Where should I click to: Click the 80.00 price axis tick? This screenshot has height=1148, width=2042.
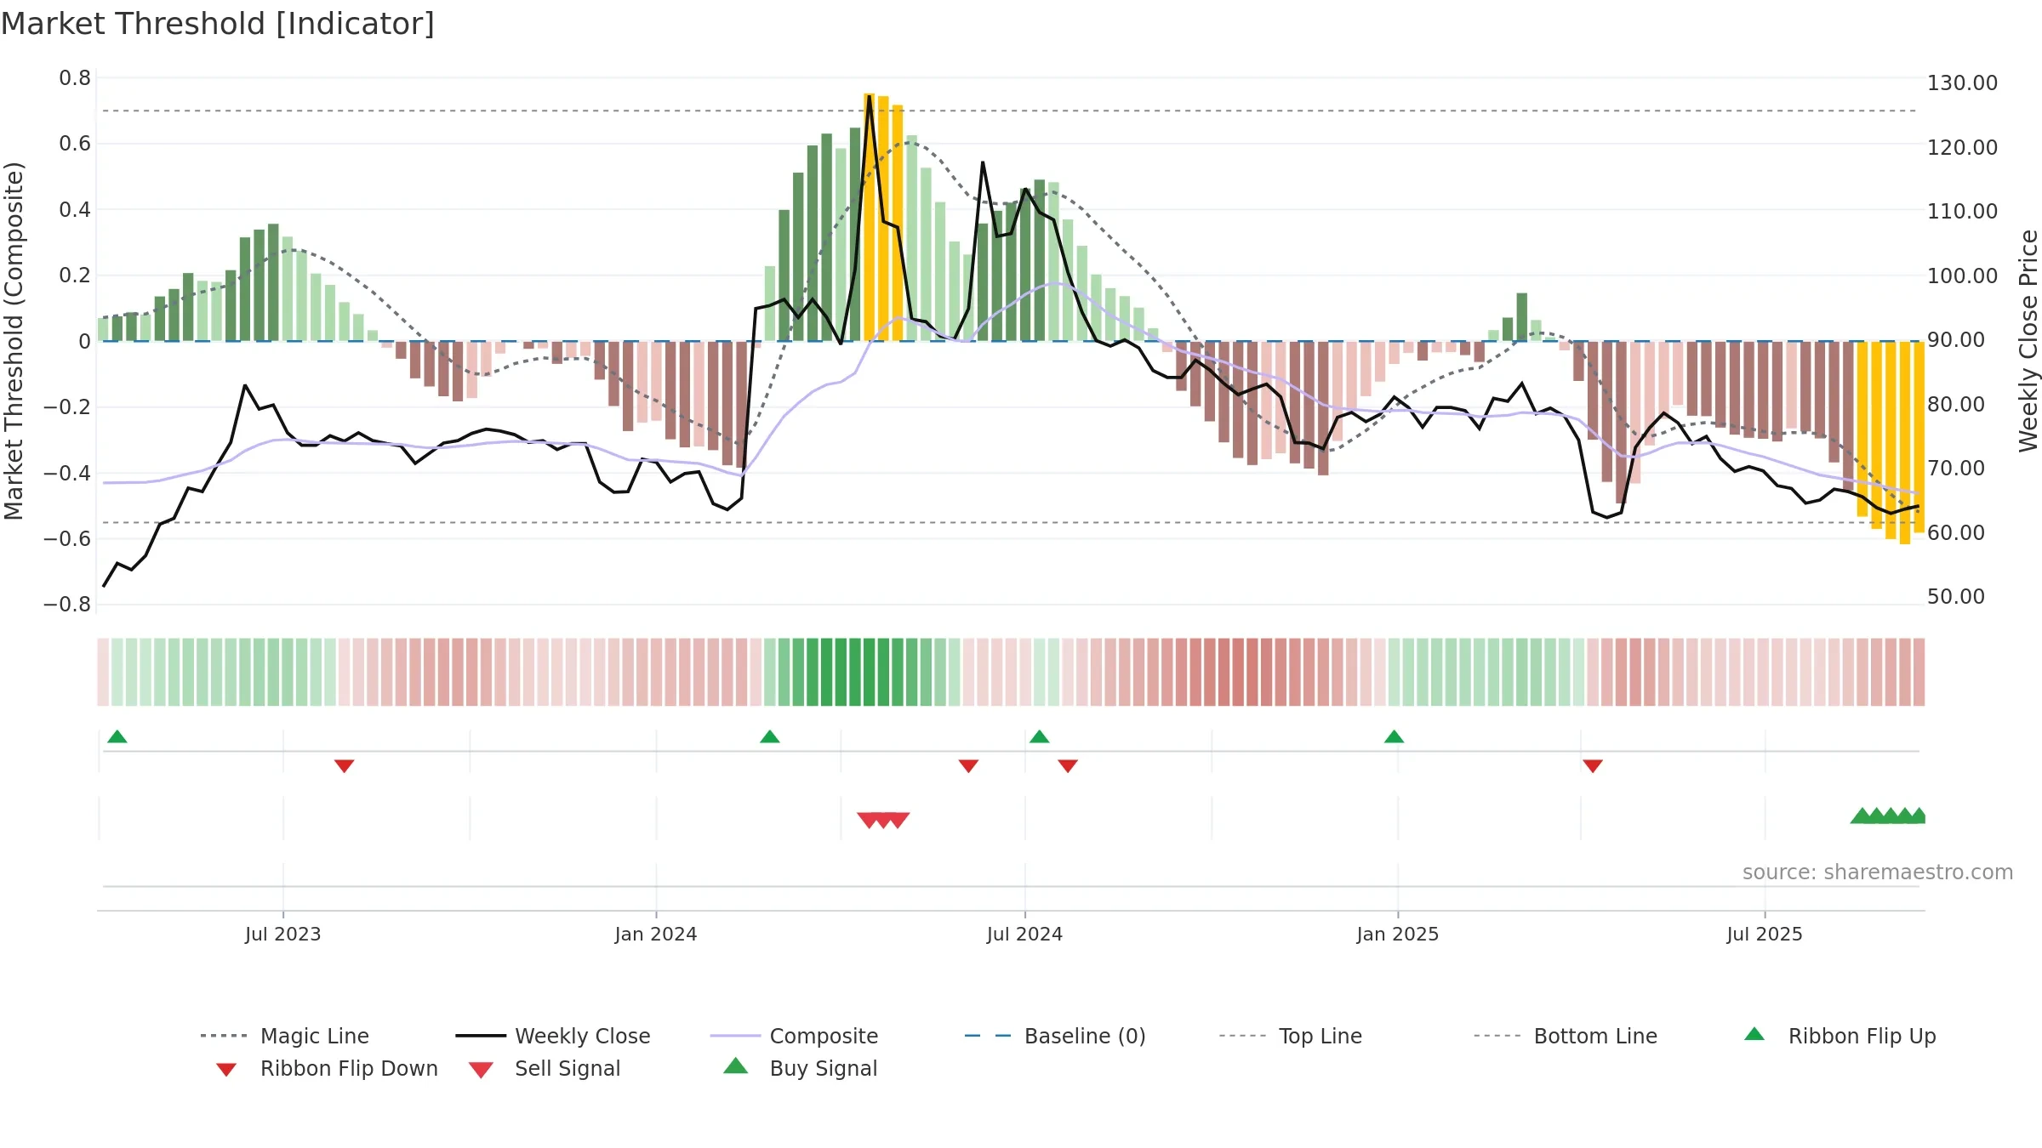tap(1956, 404)
